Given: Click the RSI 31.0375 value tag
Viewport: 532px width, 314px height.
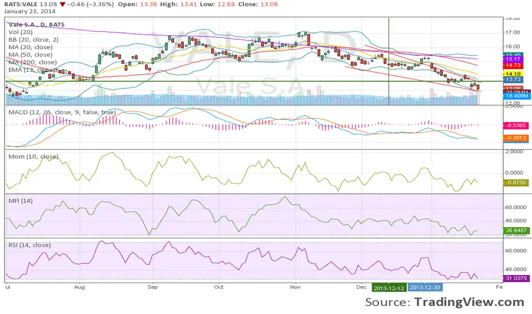Looking at the screenshot, I should (x=515, y=278).
